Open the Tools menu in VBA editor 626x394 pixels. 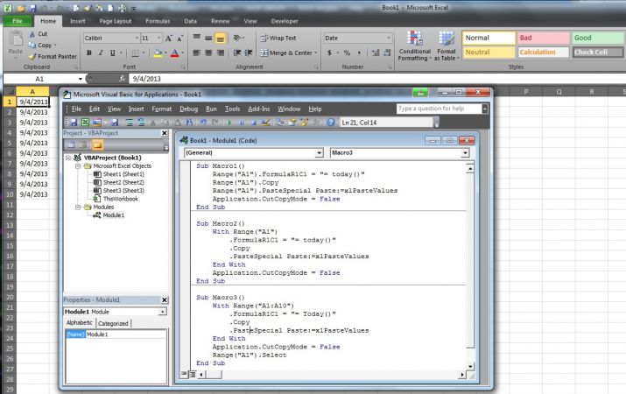tap(232, 109)
